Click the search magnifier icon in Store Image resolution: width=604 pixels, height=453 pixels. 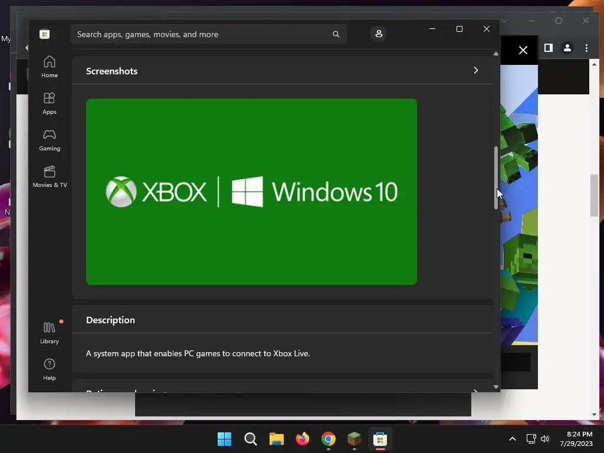[x=336, y=34]
